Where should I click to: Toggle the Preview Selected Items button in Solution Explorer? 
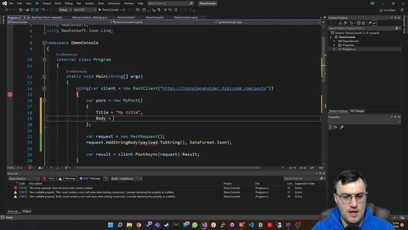pyautogui.click(x=374, y=23)
